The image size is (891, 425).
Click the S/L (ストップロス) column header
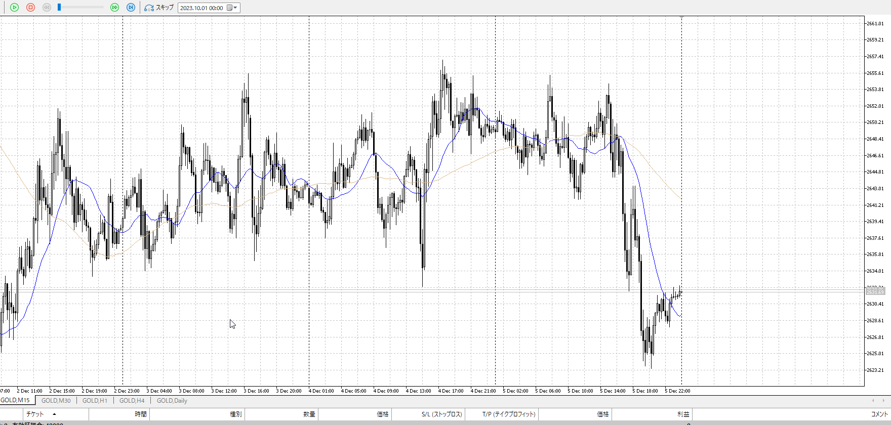[x=441, y=414]
